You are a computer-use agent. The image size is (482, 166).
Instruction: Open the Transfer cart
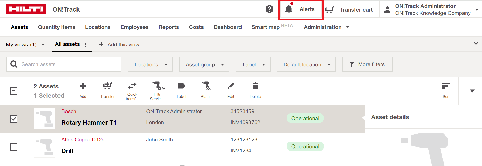[x=349, y=10]
